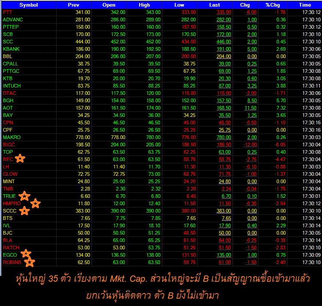This screenshot has height=306, width=322.
Task: Select the SCB symbol
Action: pyautogui.click(x=8, y=34)
